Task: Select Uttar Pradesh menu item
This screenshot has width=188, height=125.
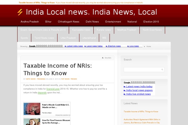Action: (68, 38)
